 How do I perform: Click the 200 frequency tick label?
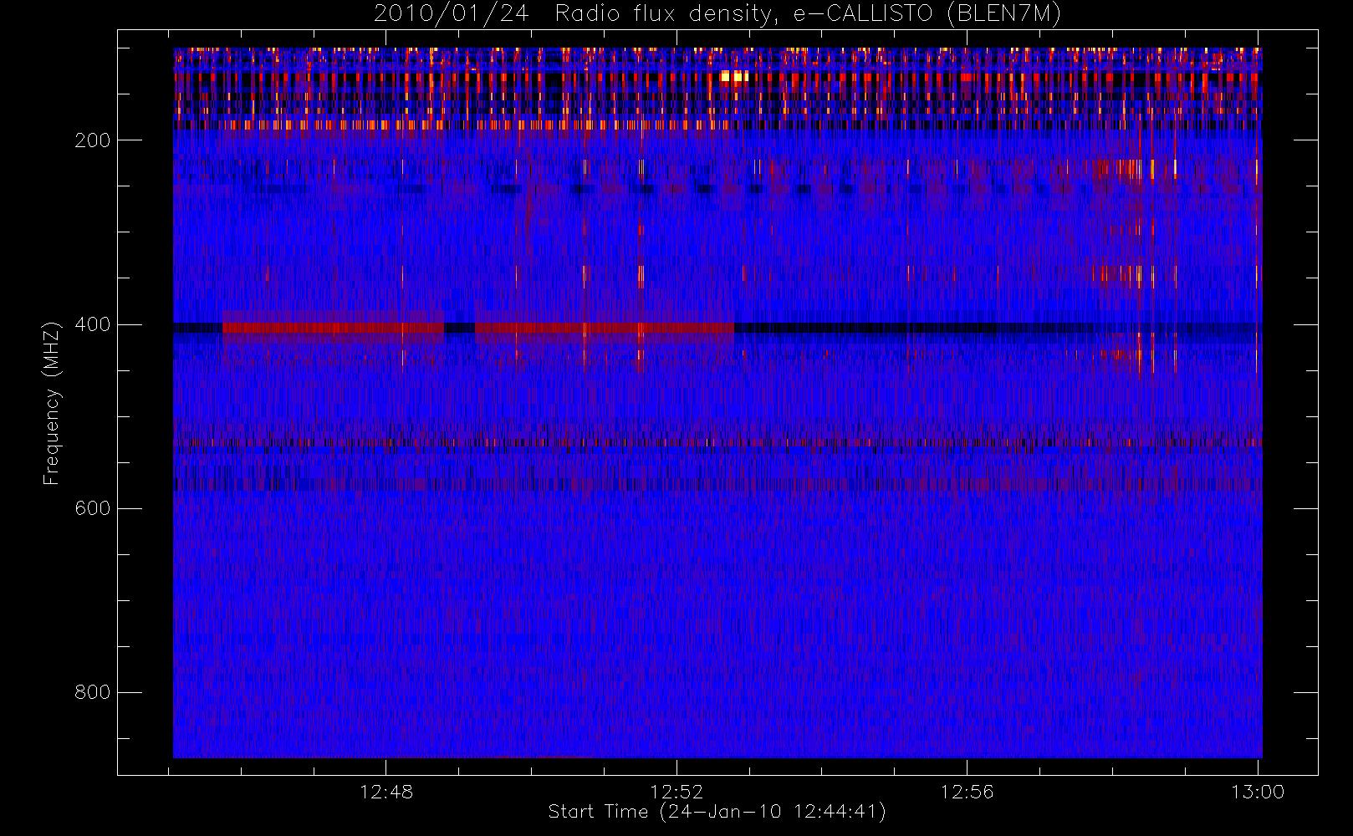pyautogui.click(x=93, y=140)
